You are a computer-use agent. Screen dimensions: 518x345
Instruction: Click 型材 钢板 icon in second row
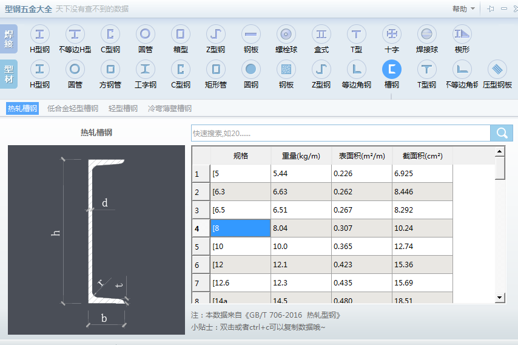286,69
